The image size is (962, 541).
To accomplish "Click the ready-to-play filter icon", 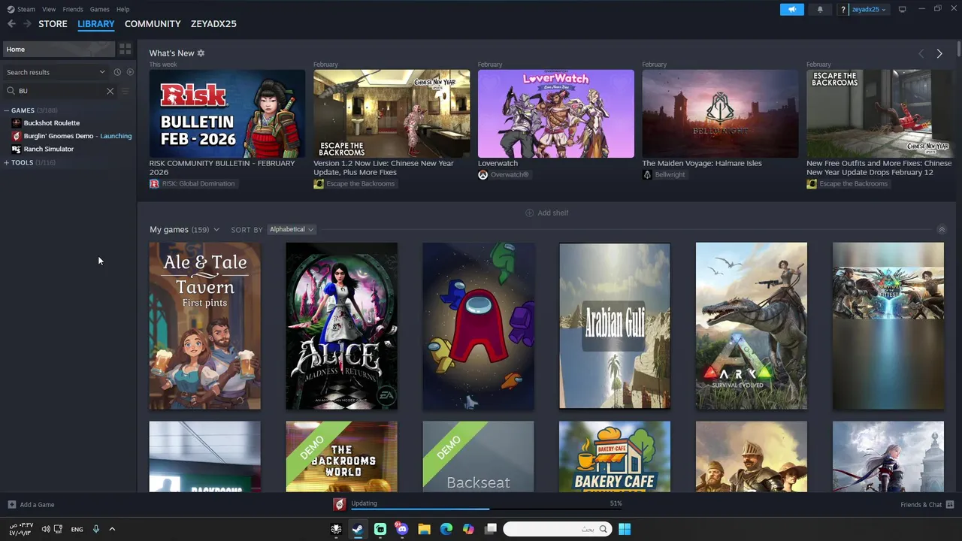I will 130,72.
